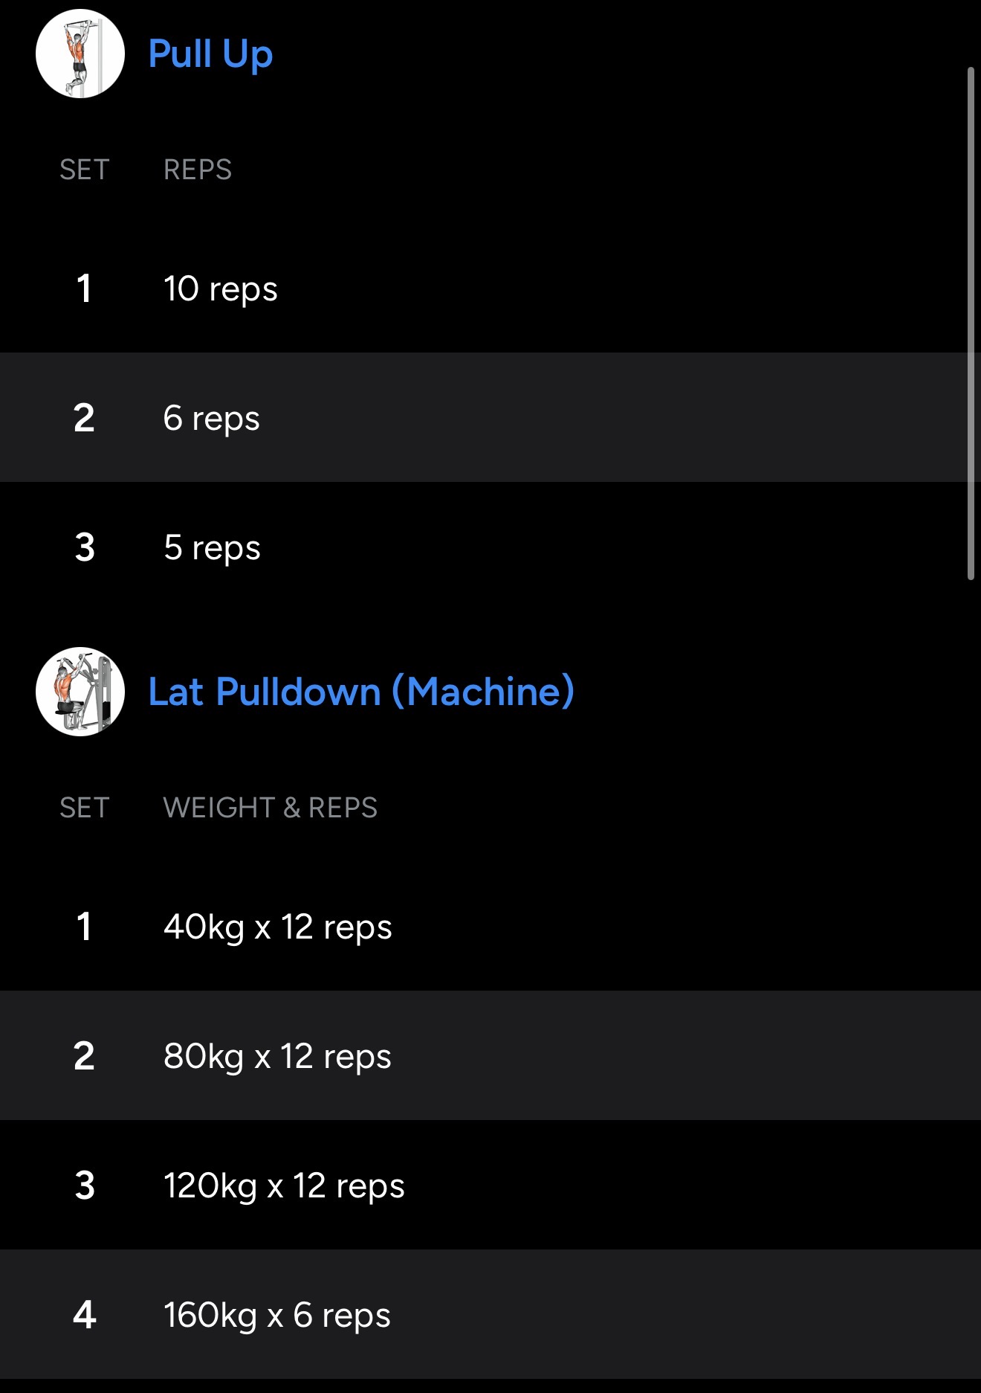Click the SET header in Pull Up section

coord(85,170)
